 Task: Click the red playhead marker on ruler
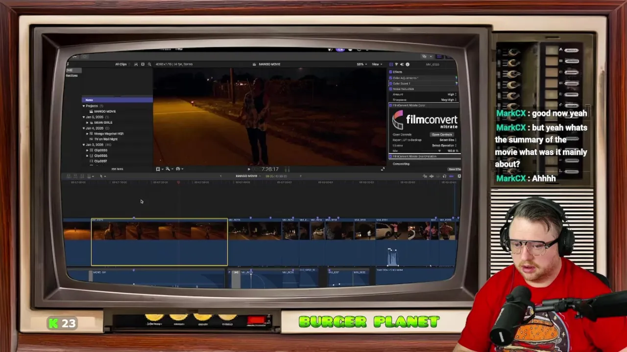tap(178, 182)
